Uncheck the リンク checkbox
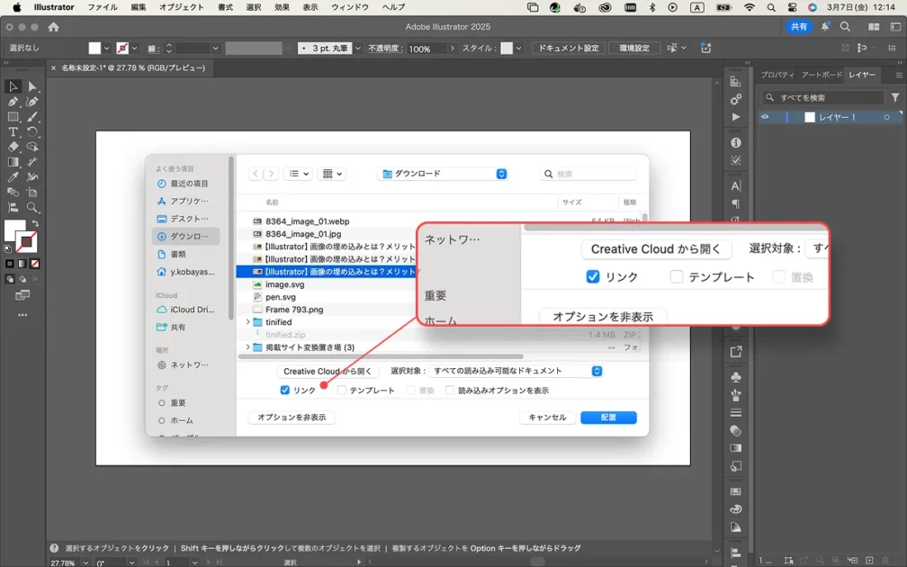 point(285,391)
